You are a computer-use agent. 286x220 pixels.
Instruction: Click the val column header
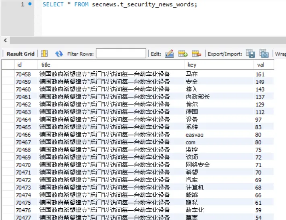(264, 65)
